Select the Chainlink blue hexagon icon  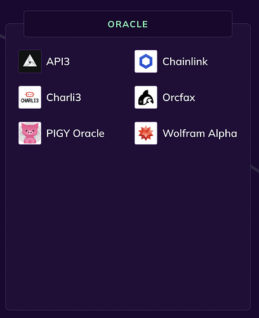[146, 61]
